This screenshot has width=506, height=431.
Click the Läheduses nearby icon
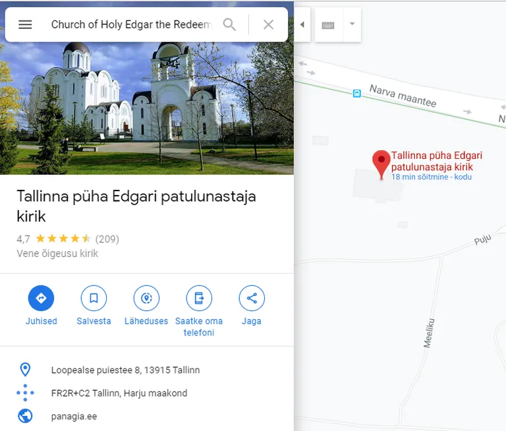tap(146, 298)
